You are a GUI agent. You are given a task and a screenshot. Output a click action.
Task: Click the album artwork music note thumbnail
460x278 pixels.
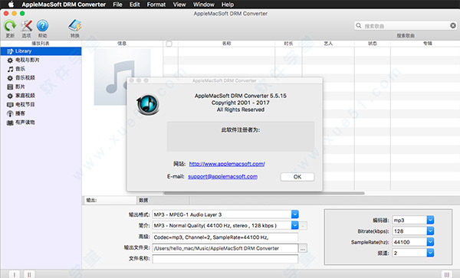click(123, 77)
